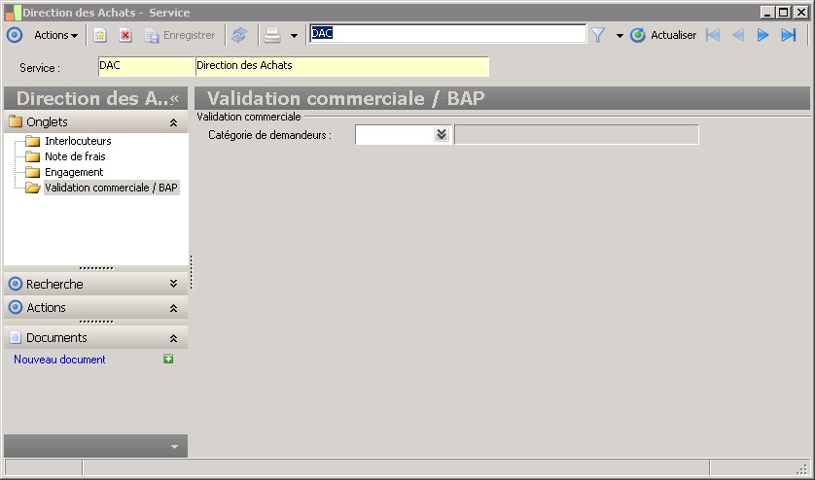Collapse the Onglets section
The width and height of the screenshot is (815, 480).
pyautogui.click(x=174, y=122)
